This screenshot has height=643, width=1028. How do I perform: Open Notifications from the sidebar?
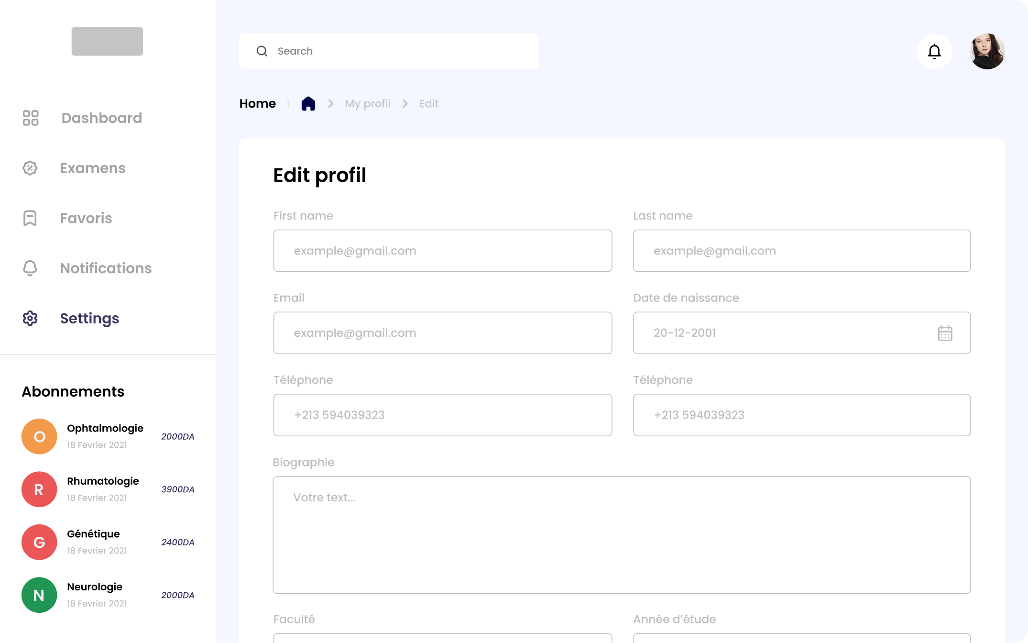click(106, 268)
